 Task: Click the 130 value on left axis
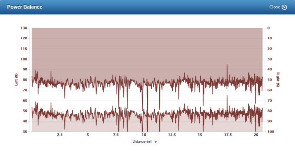click(24, 28)
